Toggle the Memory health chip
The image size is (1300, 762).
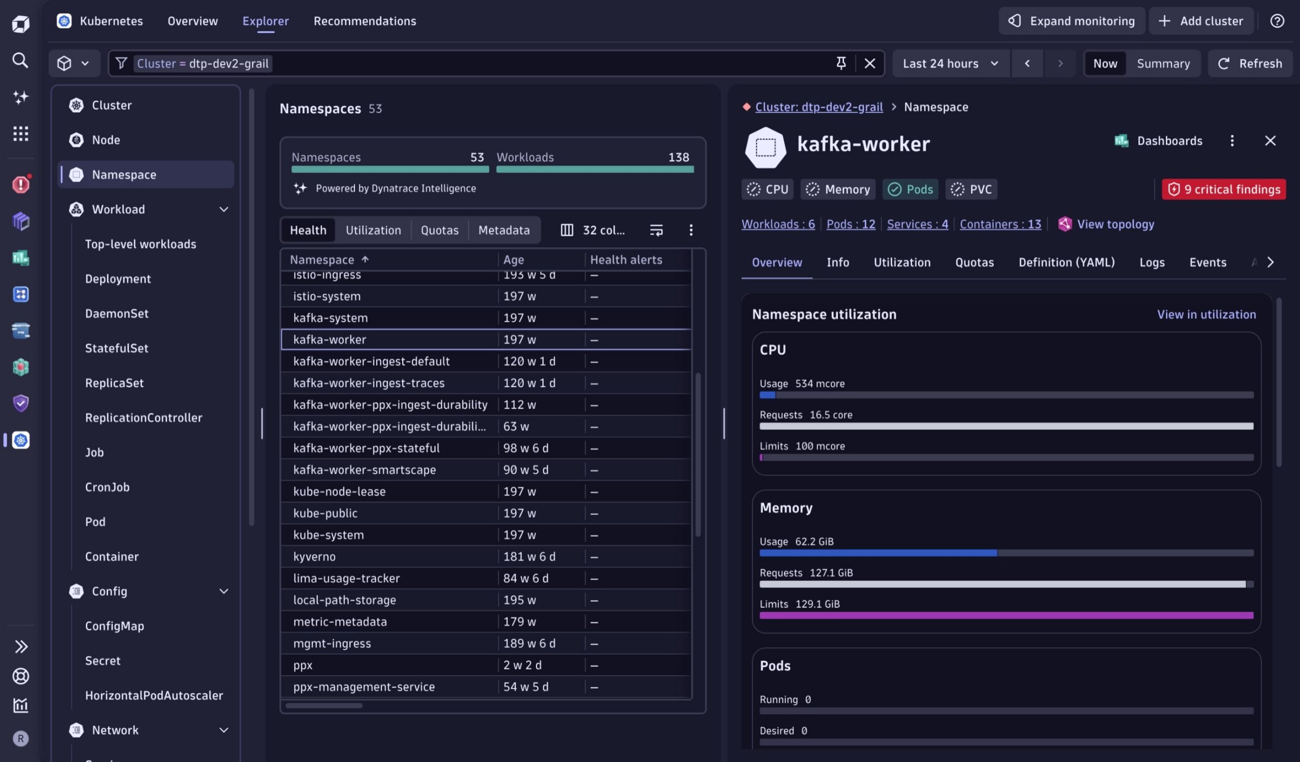[x=838, y=189]
